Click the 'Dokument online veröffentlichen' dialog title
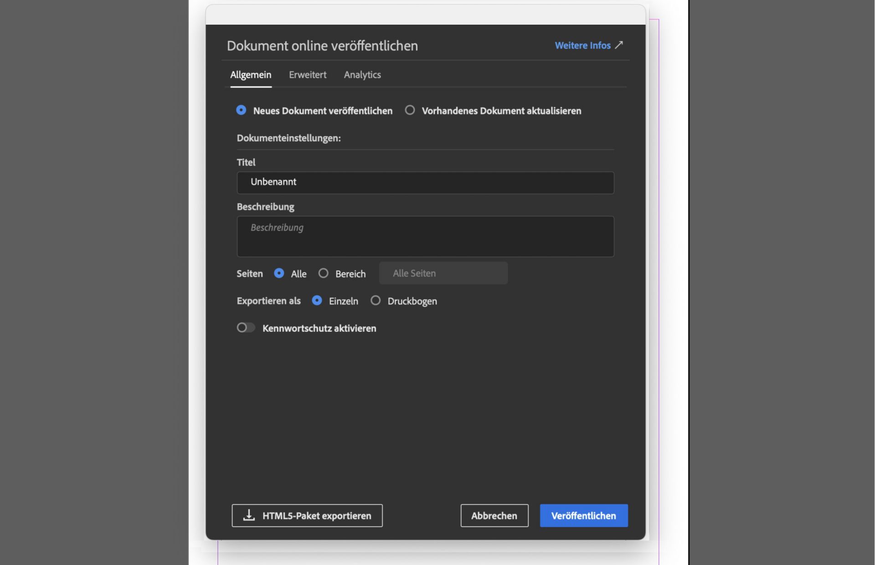 [322, 45]
